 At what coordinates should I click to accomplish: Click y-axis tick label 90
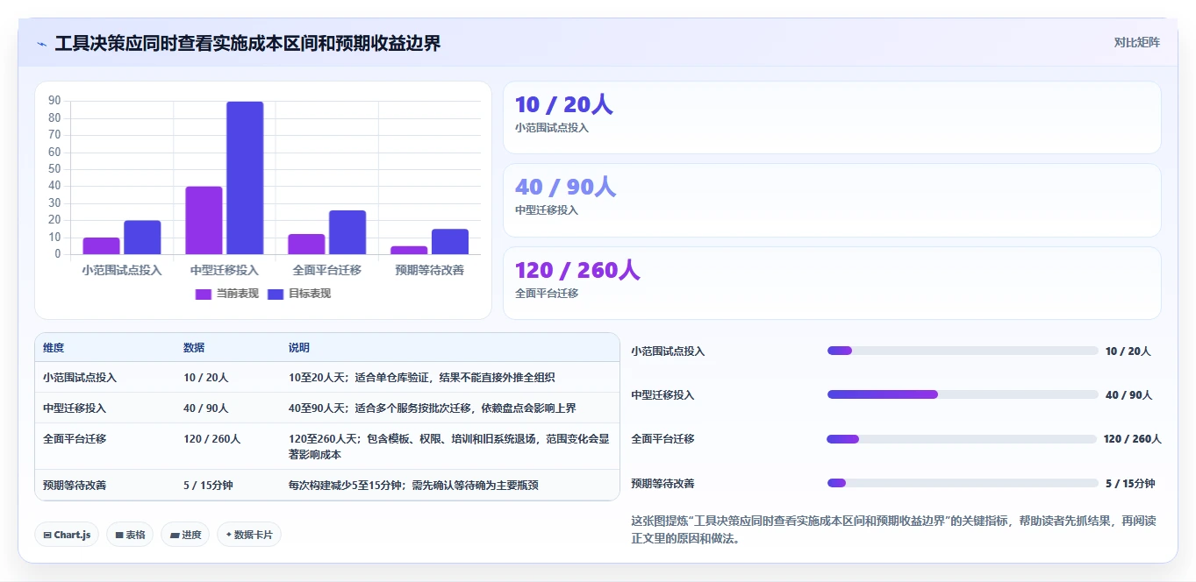click(x=54, y=101)
